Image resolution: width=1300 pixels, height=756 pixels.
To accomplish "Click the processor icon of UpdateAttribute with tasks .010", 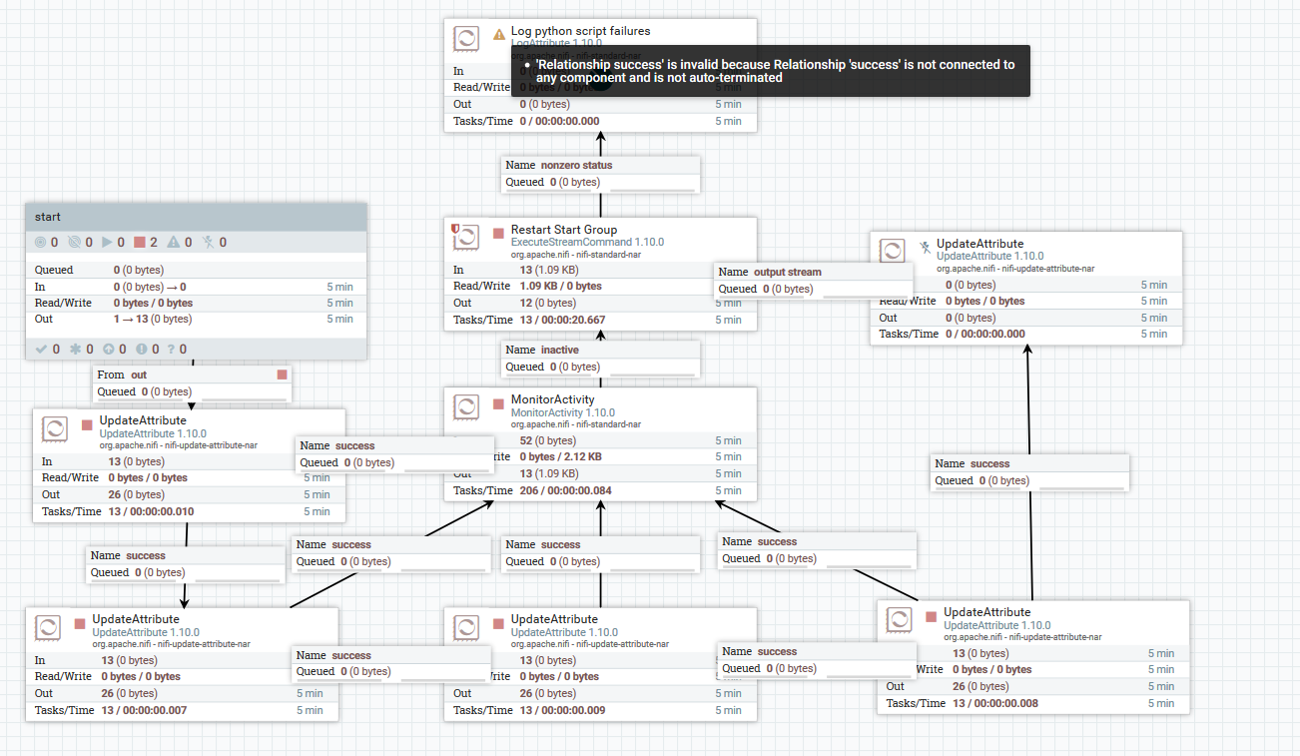I will (55, 428).
